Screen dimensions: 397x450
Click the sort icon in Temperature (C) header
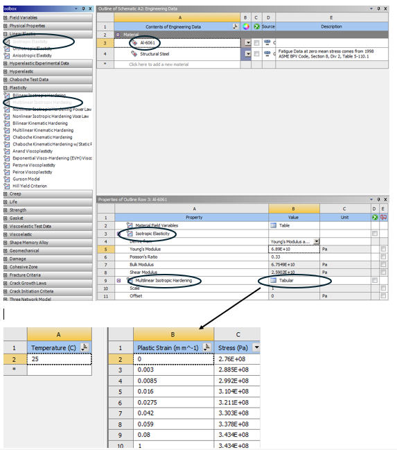pos(85,347)
